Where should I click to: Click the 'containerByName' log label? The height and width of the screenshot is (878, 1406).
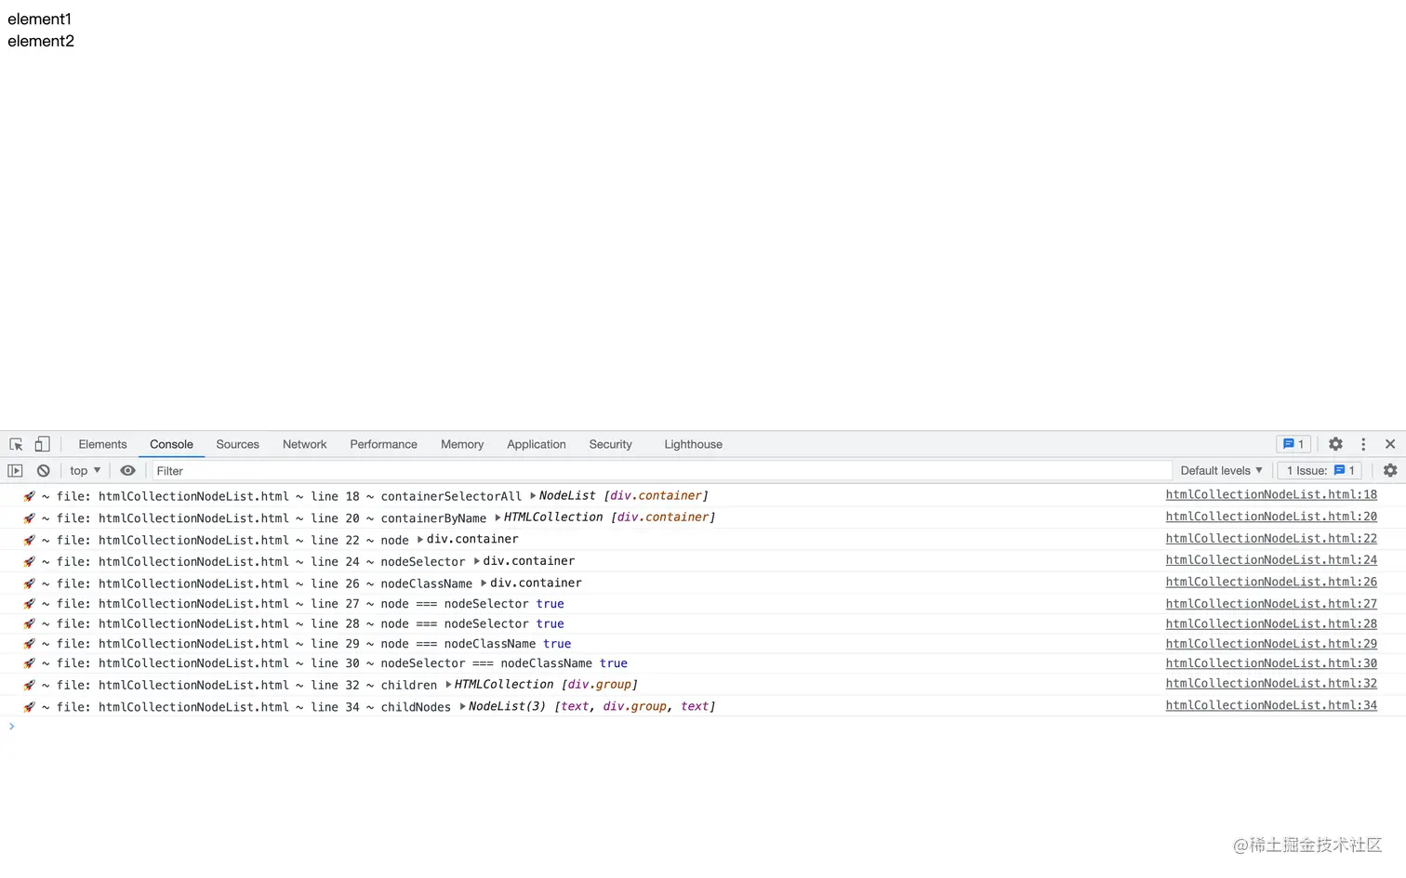[433, 518]
